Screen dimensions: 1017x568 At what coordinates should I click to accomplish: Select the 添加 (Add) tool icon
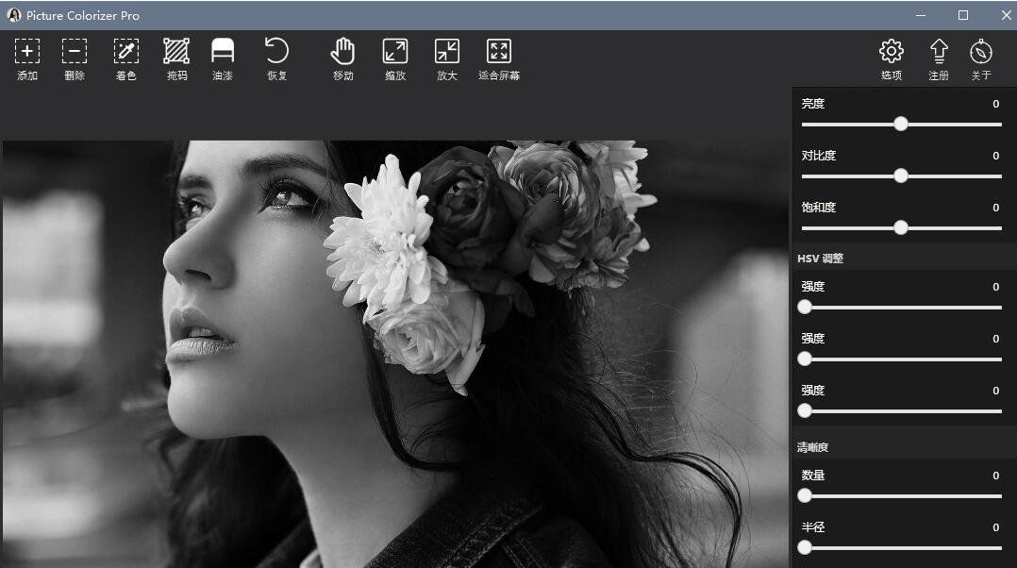click(27, 51)
